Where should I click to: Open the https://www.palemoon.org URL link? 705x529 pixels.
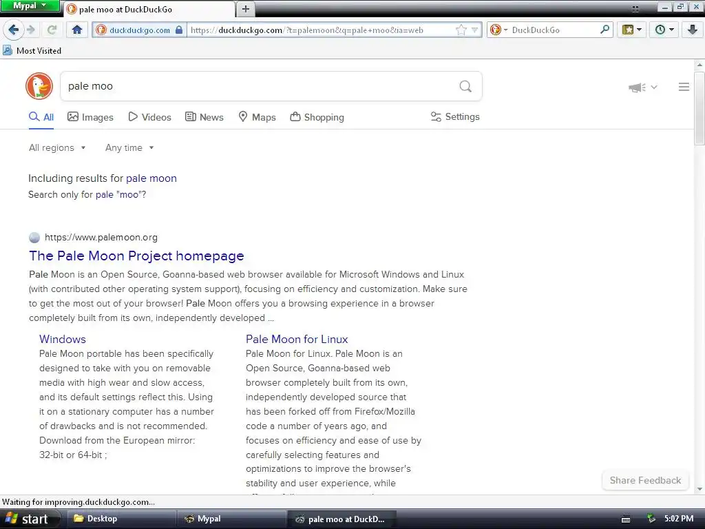tap(101, 237)
